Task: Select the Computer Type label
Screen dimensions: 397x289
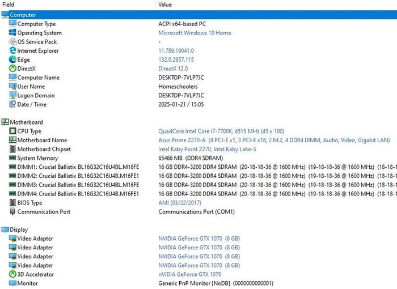Action: 36,24
